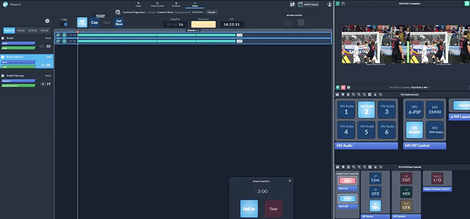Image resolution: width=470 pixels, height=219 pixels.
Task: Click the second track's green circular icon
Action: click(65, 41)
